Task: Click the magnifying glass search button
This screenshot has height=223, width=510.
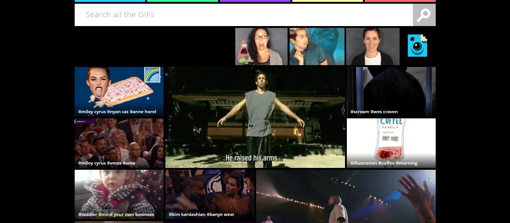Action: click(424, 15)
